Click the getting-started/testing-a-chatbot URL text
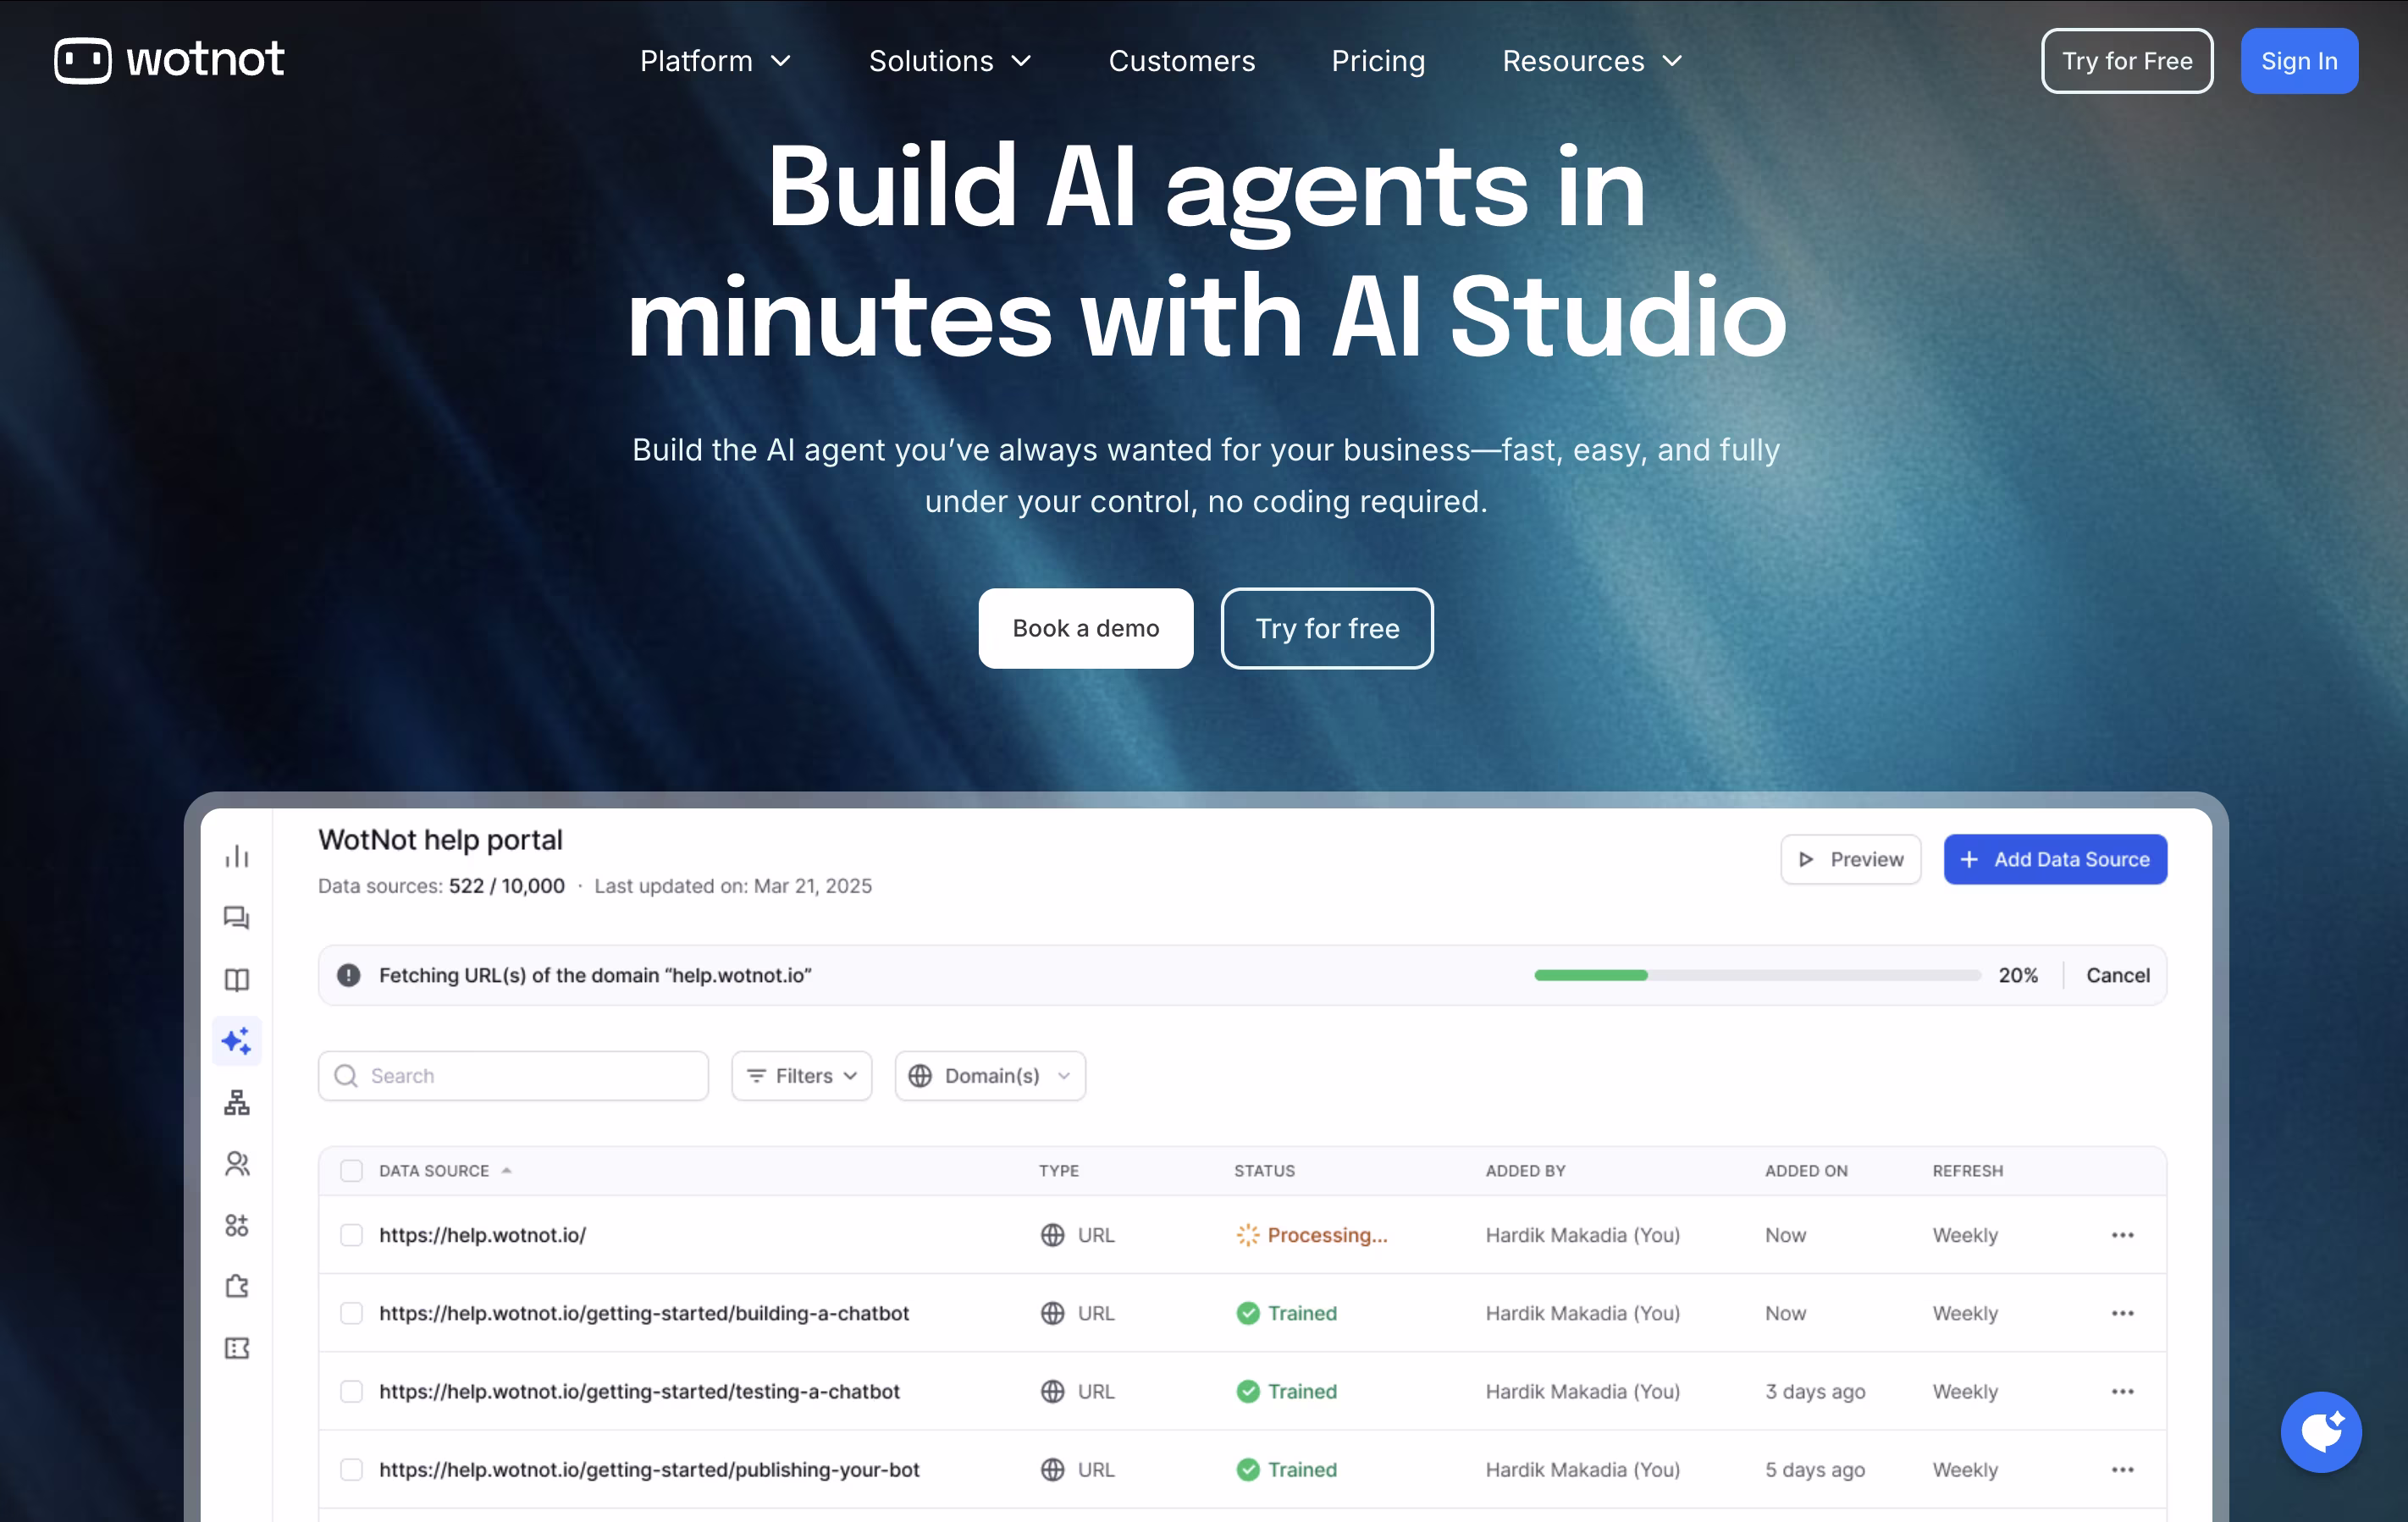2408x1522 pixels. pos(639,1391)
